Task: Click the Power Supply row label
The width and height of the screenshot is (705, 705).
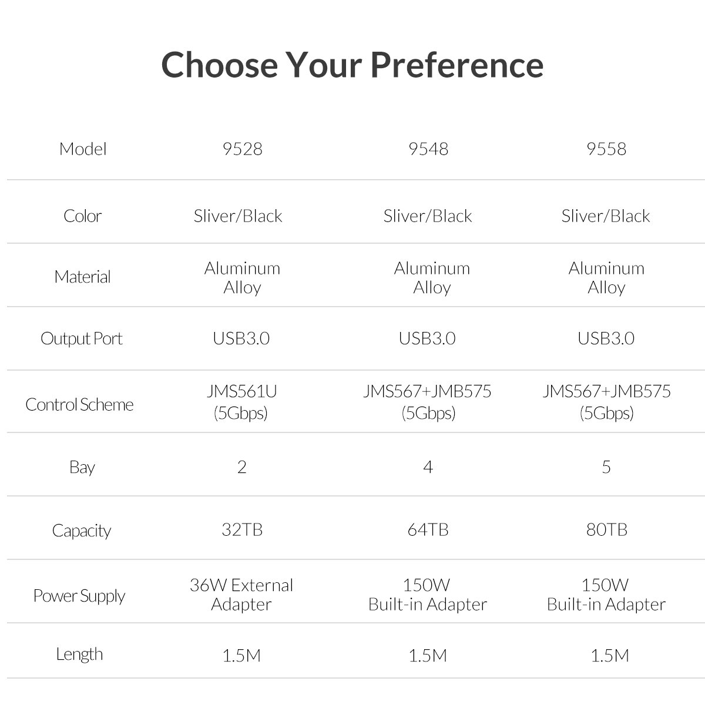Action: tap(79, 596)
